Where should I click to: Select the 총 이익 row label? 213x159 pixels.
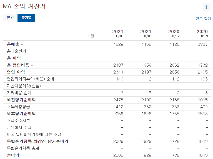[x=14, y=58]
